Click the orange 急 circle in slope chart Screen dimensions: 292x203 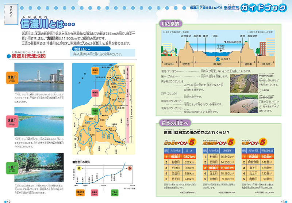130,168
